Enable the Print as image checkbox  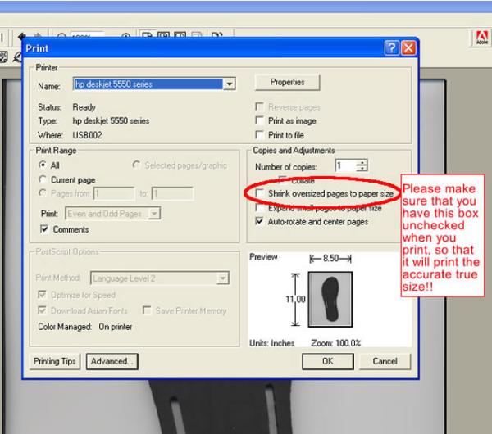coord(260,121)
